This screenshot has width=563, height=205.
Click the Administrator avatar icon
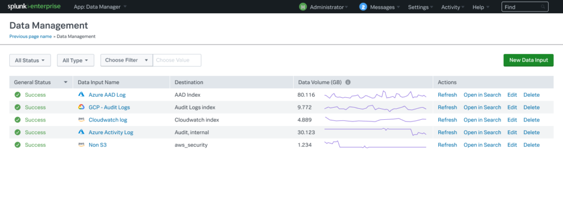(303, 7)
